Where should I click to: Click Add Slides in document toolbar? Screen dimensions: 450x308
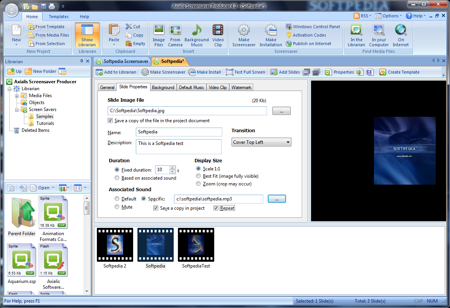[285, 72]
